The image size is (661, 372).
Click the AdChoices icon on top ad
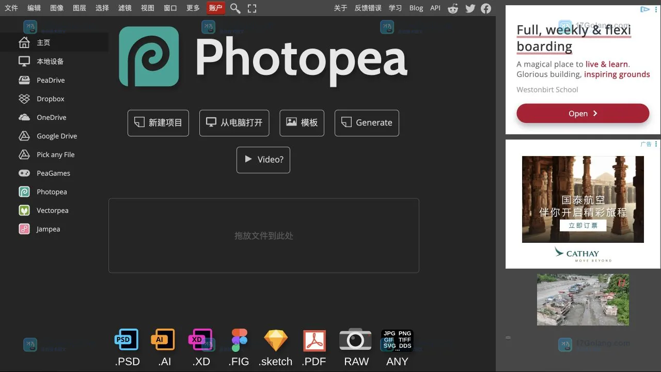tap(644, 9)
